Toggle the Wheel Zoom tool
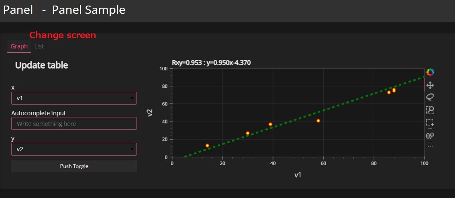 pos(430,136)
